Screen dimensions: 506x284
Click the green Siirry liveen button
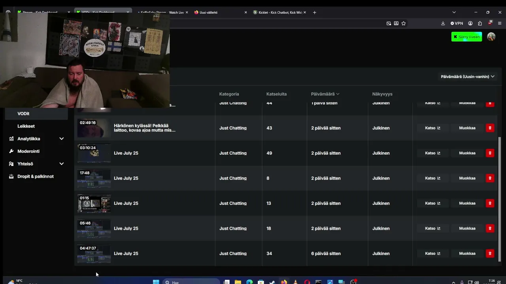coord(466,37)
